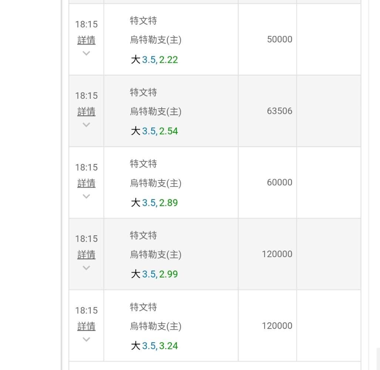Viewport: 380px width, 370px height.
Task: Open 詳情 link for the 2.89 odds bet
Action: click(86, 183)
